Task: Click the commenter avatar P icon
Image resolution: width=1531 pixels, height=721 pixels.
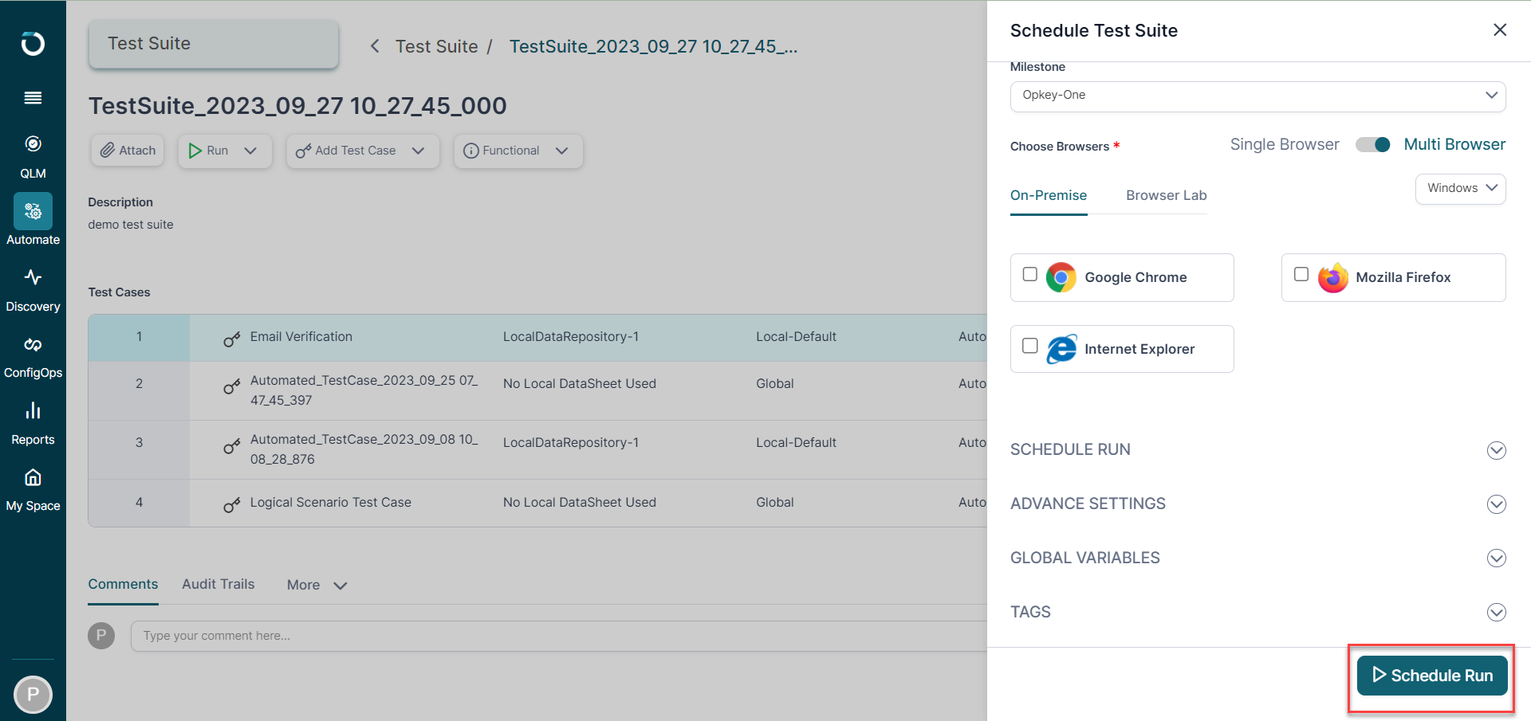Action: coord(101,636)
